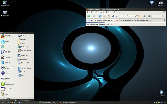Open msnmsgr.exe from the Start menu
167x104 pixels.
(7, 47)
